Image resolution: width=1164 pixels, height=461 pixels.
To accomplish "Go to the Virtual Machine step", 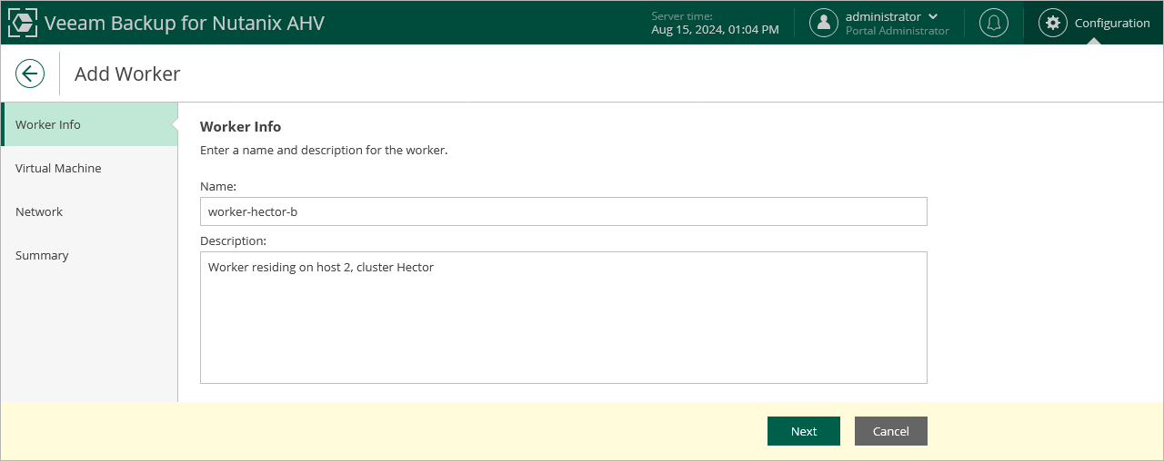I will pyautogui.click(x=89, y=168).
